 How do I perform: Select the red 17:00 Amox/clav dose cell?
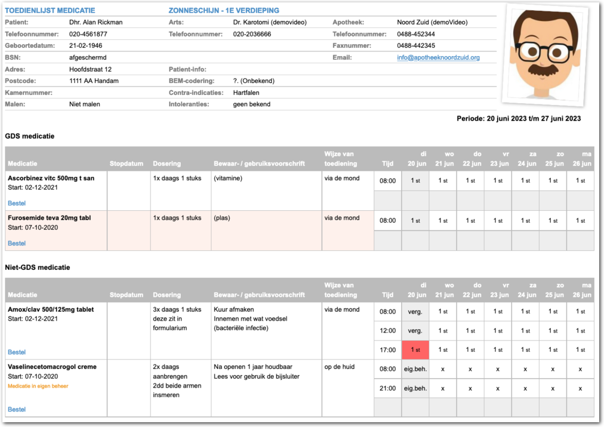415,350
